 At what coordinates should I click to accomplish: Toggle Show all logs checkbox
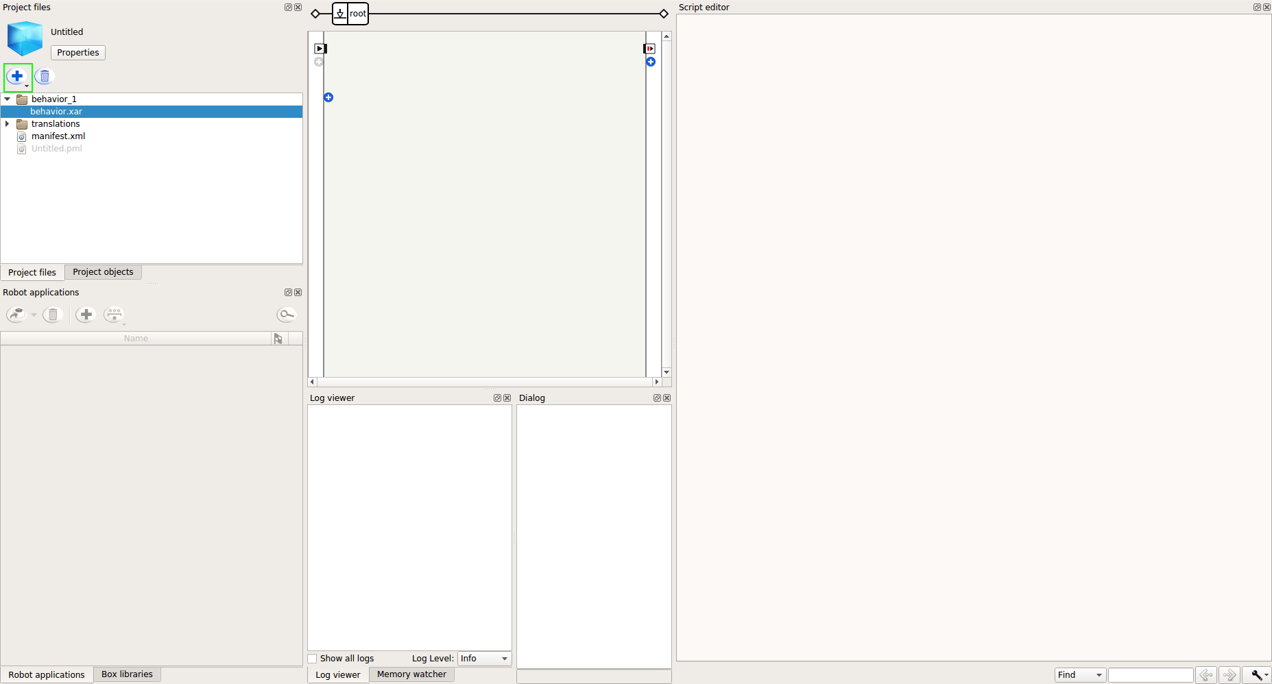click(x=313, y=659)
